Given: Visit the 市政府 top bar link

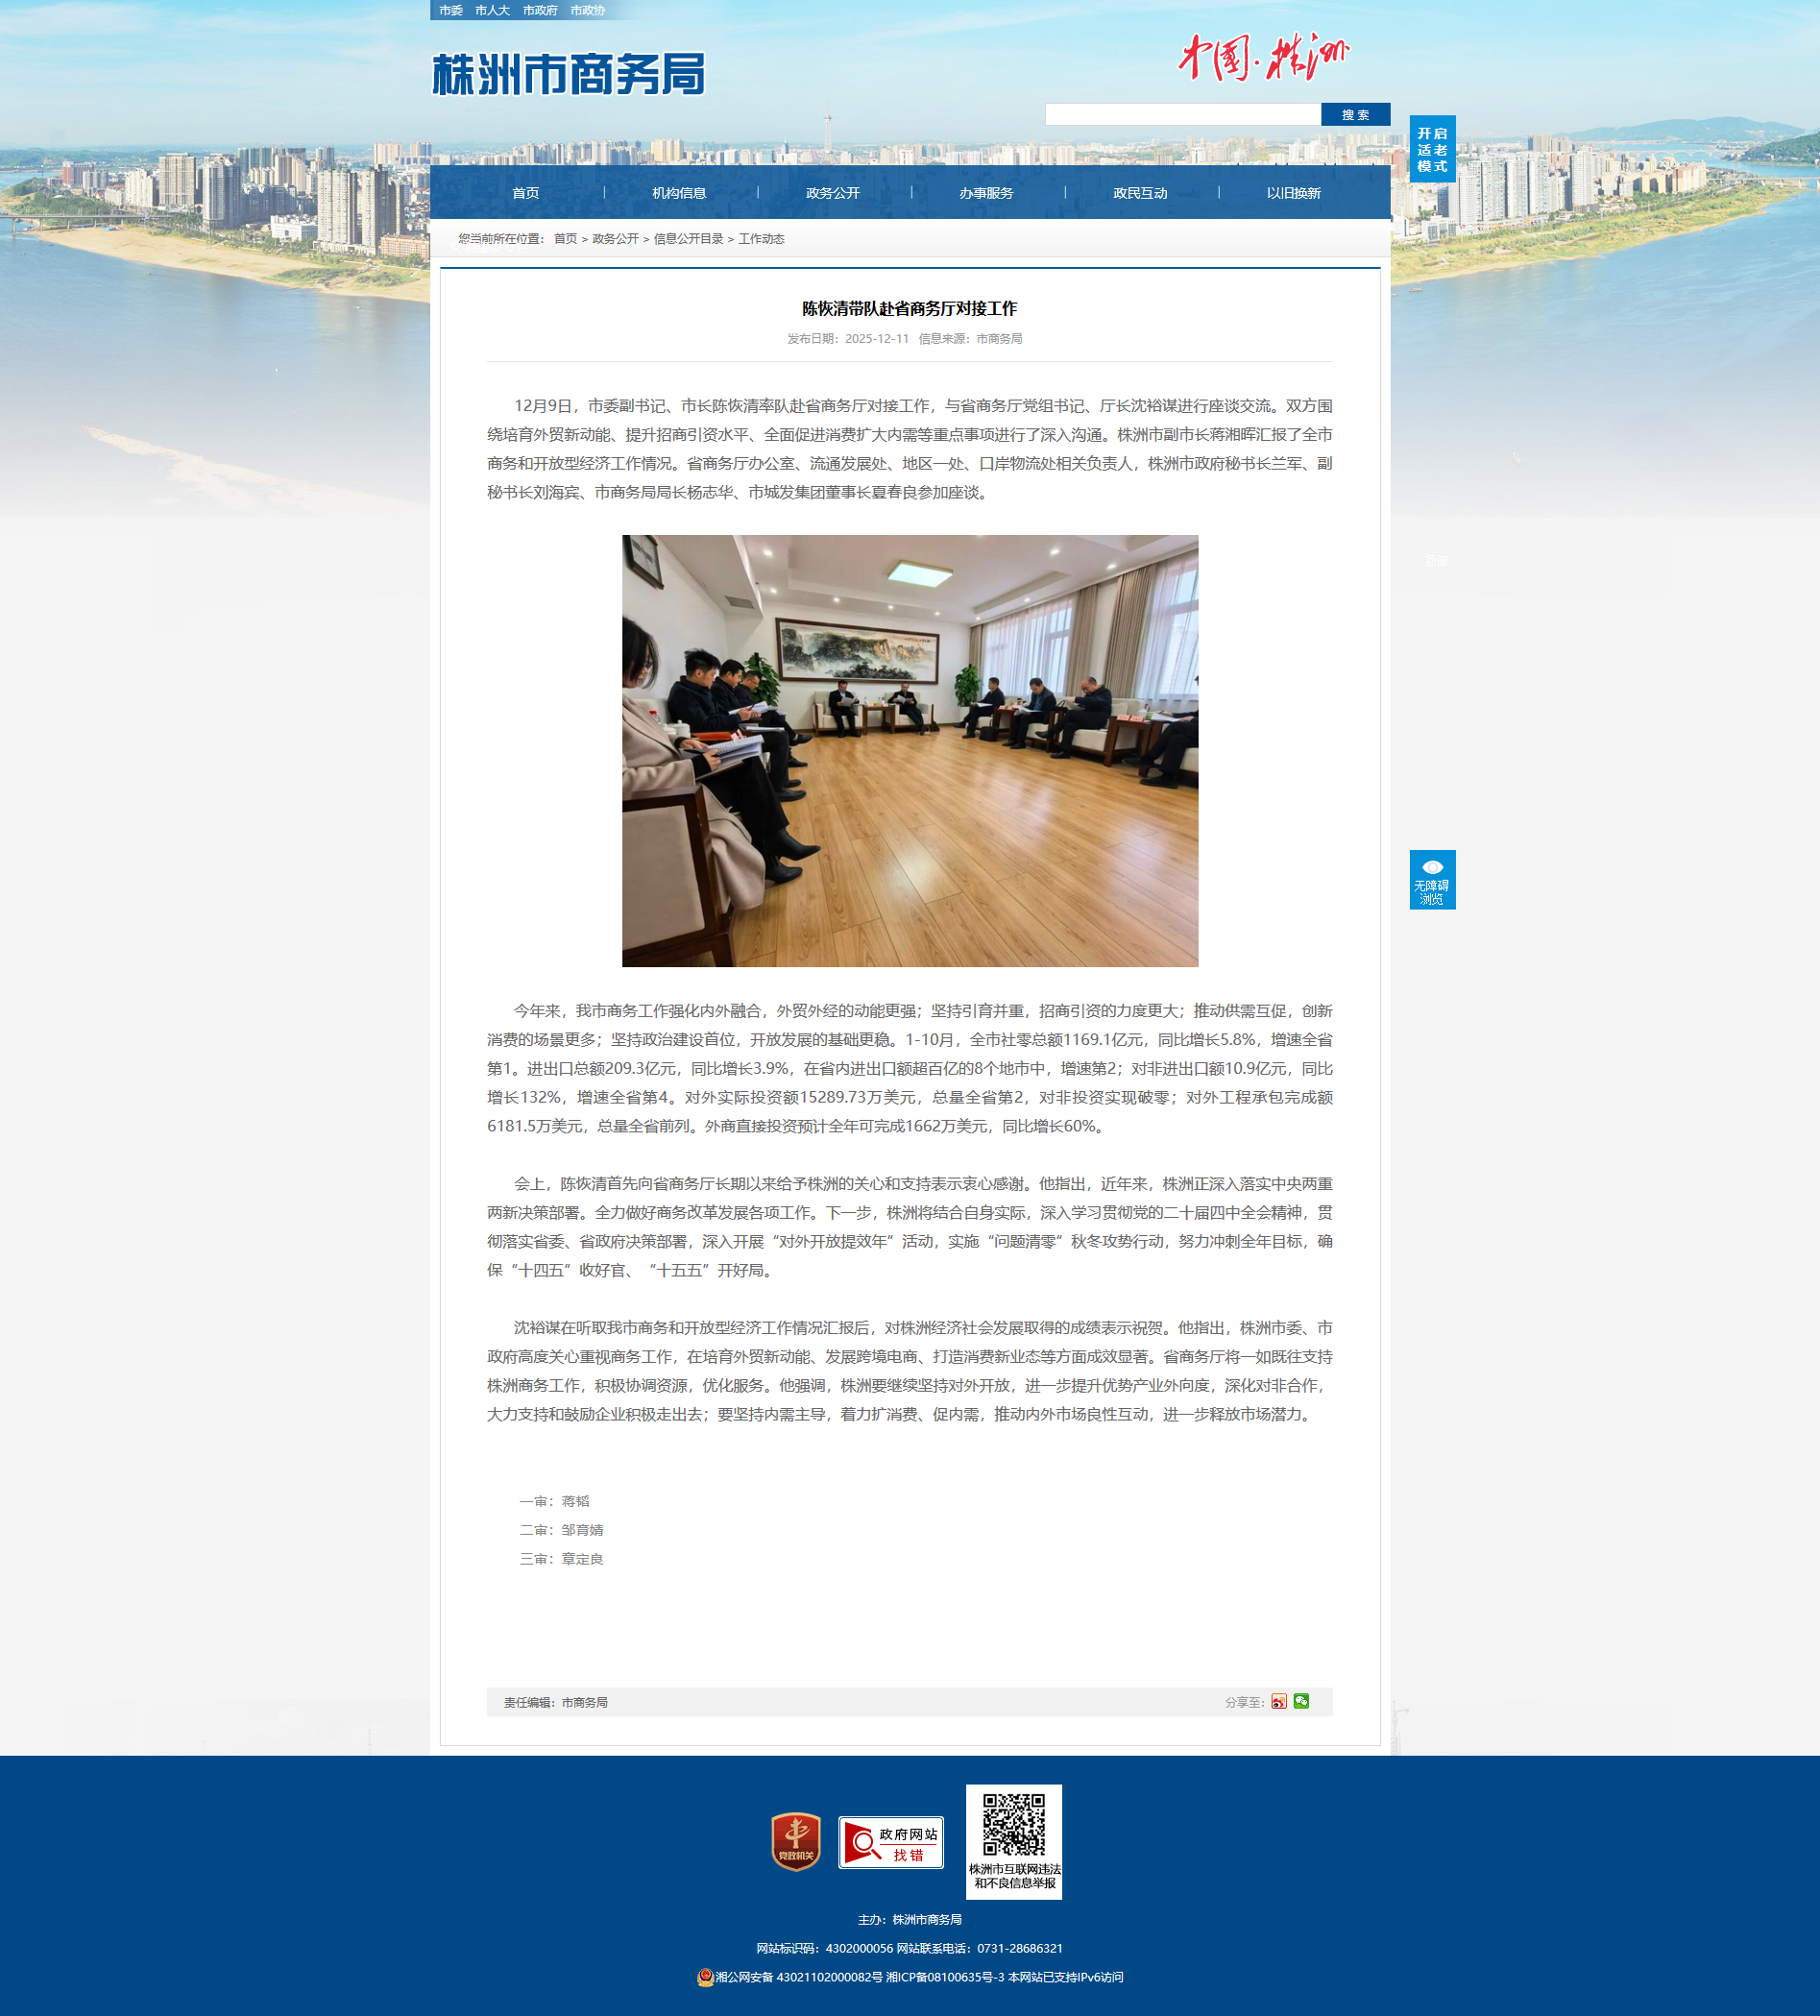Looking at the screenshot, I should [540, 10].
